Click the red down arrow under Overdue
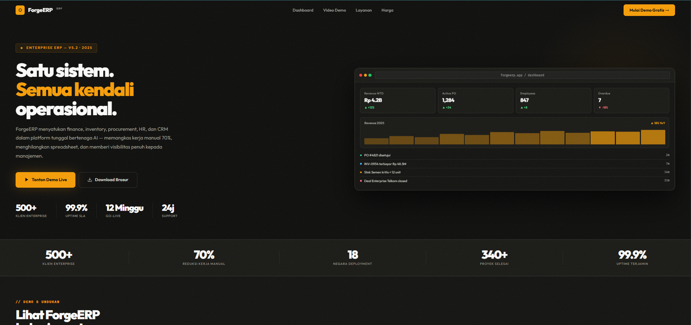This screenshot has height=325, width=691. click(599, 107)
